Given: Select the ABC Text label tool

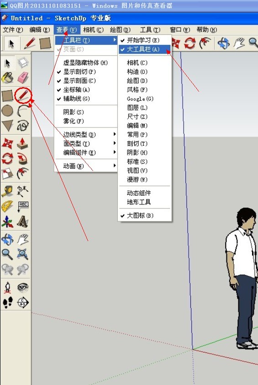Looking at the screenshot, I should point(23,206).
